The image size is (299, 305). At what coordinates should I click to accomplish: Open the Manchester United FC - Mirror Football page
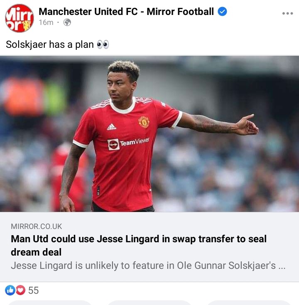coord(126,12)
